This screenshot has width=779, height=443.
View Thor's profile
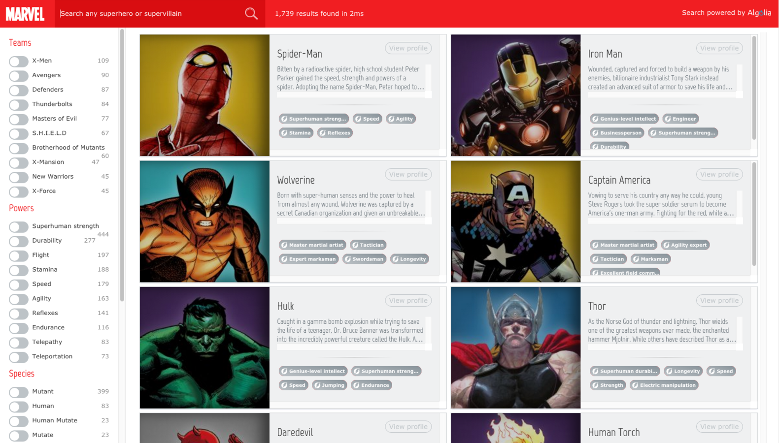[719, 300]
